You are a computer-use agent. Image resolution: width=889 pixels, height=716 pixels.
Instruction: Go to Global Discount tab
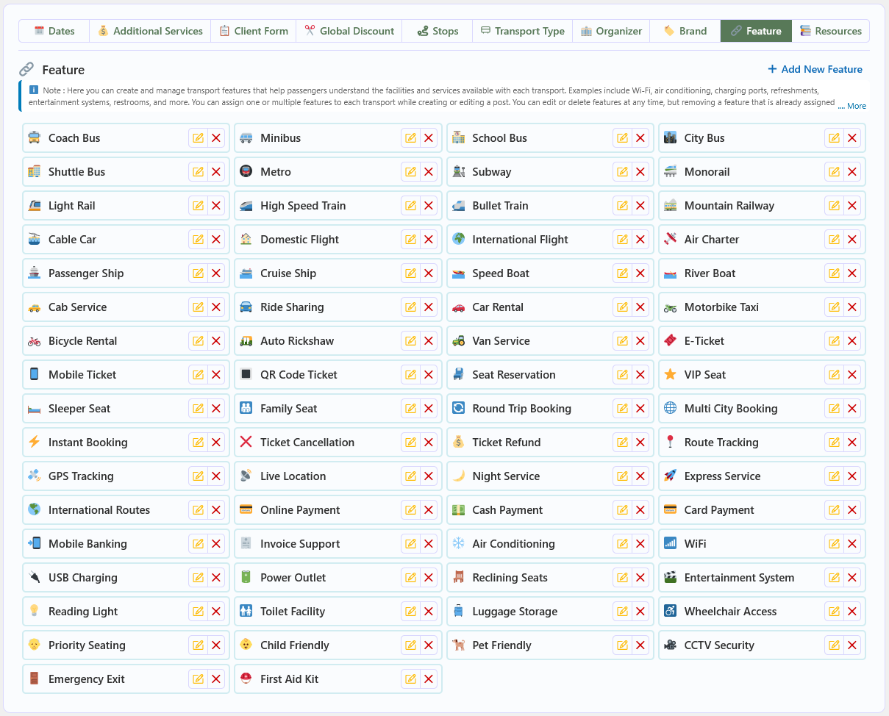349,31
